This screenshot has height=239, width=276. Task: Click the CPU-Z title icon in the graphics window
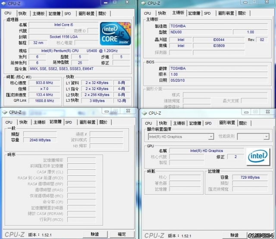click(144, 113)
